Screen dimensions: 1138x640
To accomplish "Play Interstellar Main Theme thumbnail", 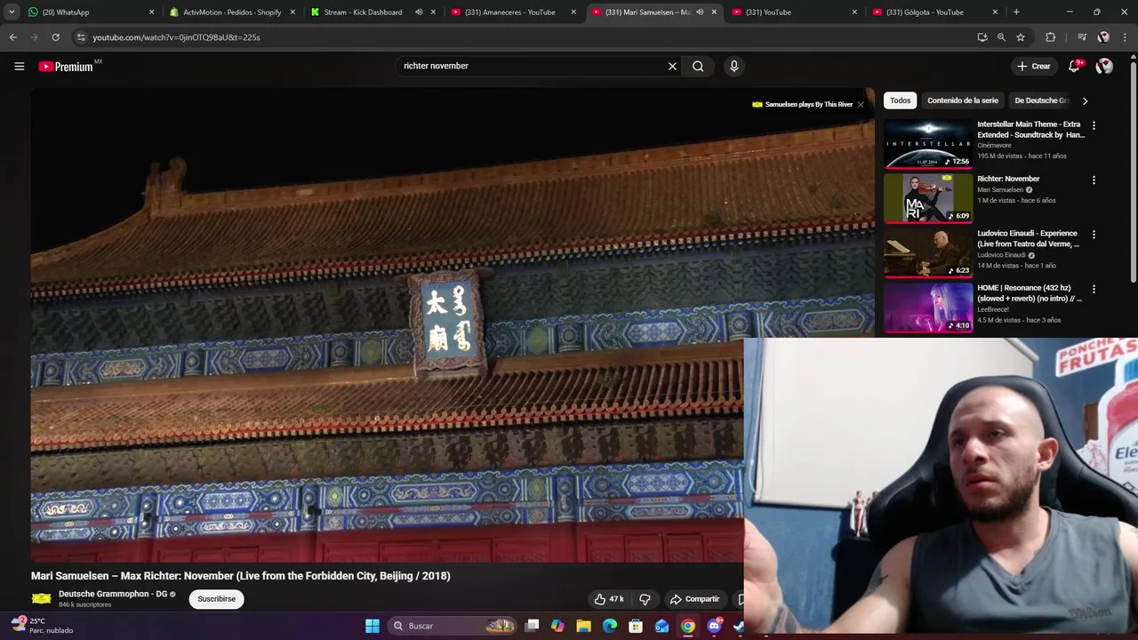I will 928,144.
